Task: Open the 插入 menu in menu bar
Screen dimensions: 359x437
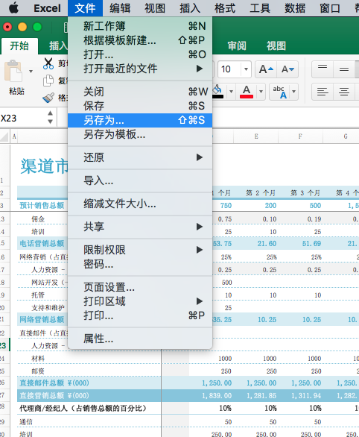Action: tap(190, 8)
